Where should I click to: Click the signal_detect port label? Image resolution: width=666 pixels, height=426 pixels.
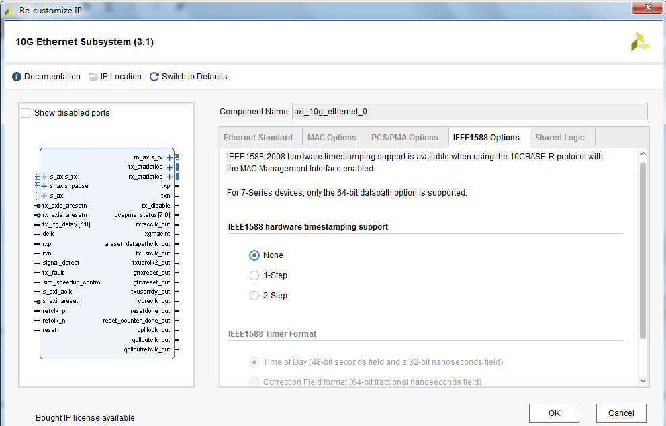[x=60, y=263]
